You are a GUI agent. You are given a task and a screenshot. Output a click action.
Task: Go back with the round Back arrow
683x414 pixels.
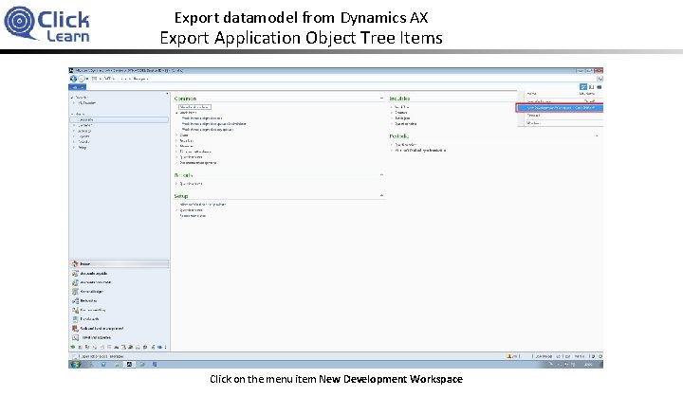[73, 79]
